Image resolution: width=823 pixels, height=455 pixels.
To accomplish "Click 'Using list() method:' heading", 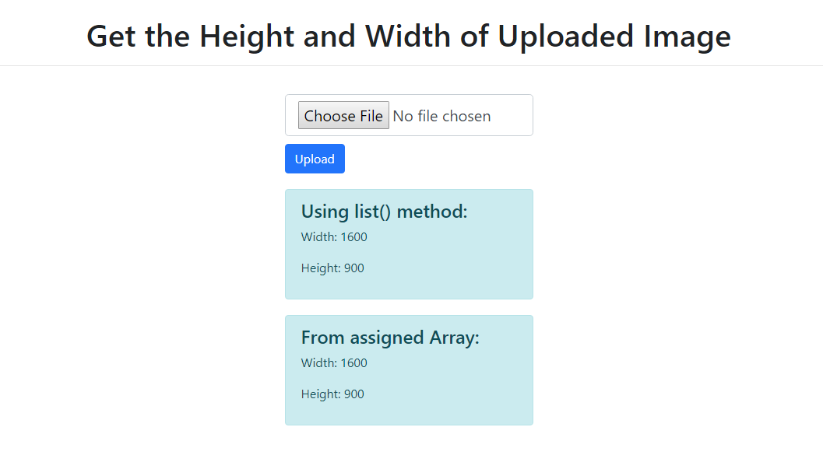I will click(384, 212).
